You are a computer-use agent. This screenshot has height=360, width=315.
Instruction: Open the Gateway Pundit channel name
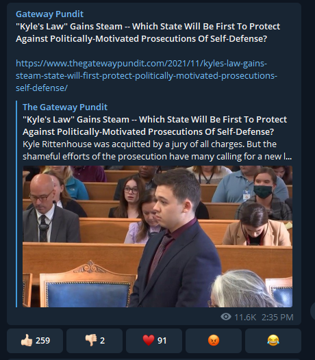coord(49,14)
